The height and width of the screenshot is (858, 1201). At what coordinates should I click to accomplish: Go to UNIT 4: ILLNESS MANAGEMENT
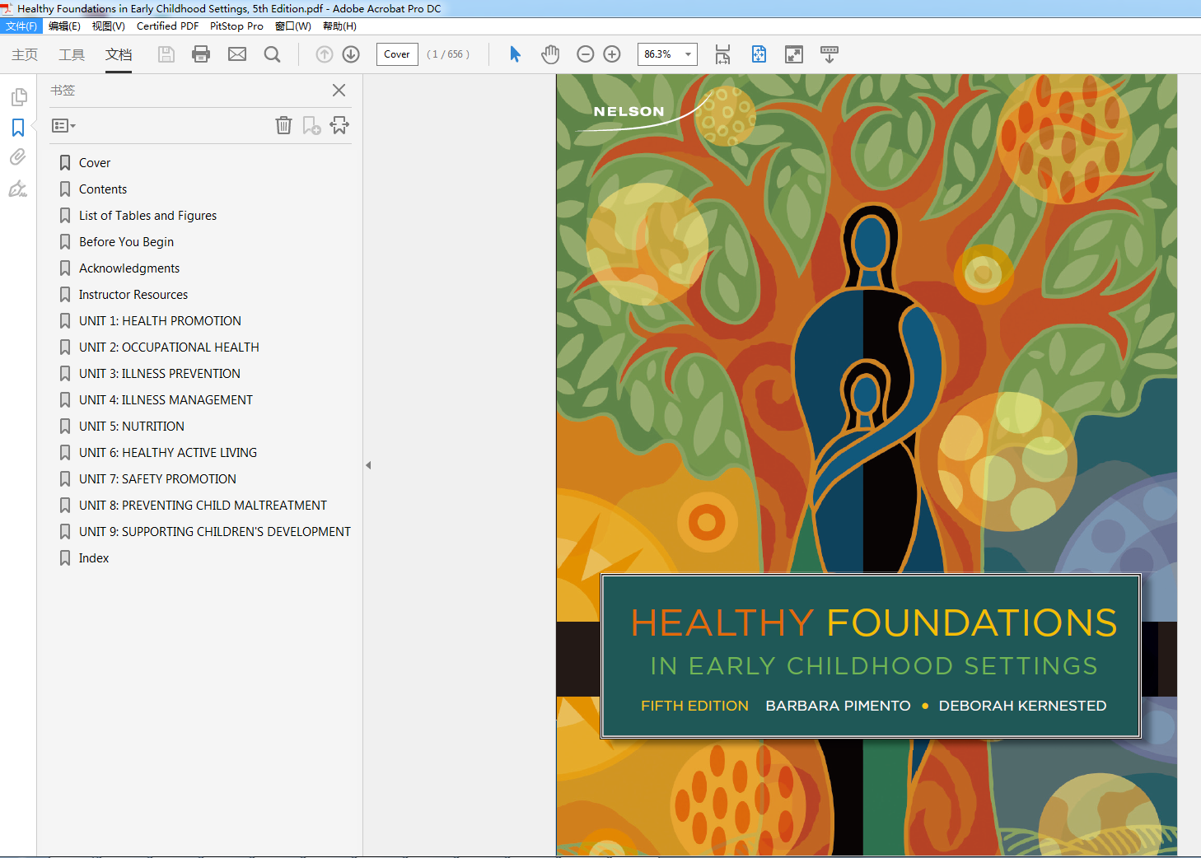coord(166,400)
